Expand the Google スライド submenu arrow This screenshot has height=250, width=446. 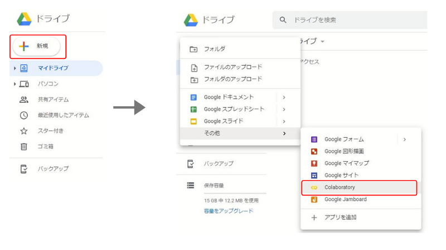click(x=284, y=122)
